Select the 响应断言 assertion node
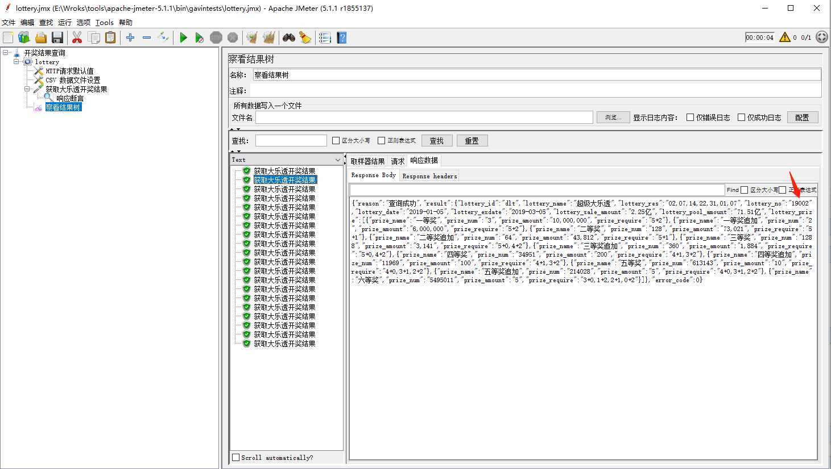The width and height of the screenshot is (831, 469). (70, 98)
